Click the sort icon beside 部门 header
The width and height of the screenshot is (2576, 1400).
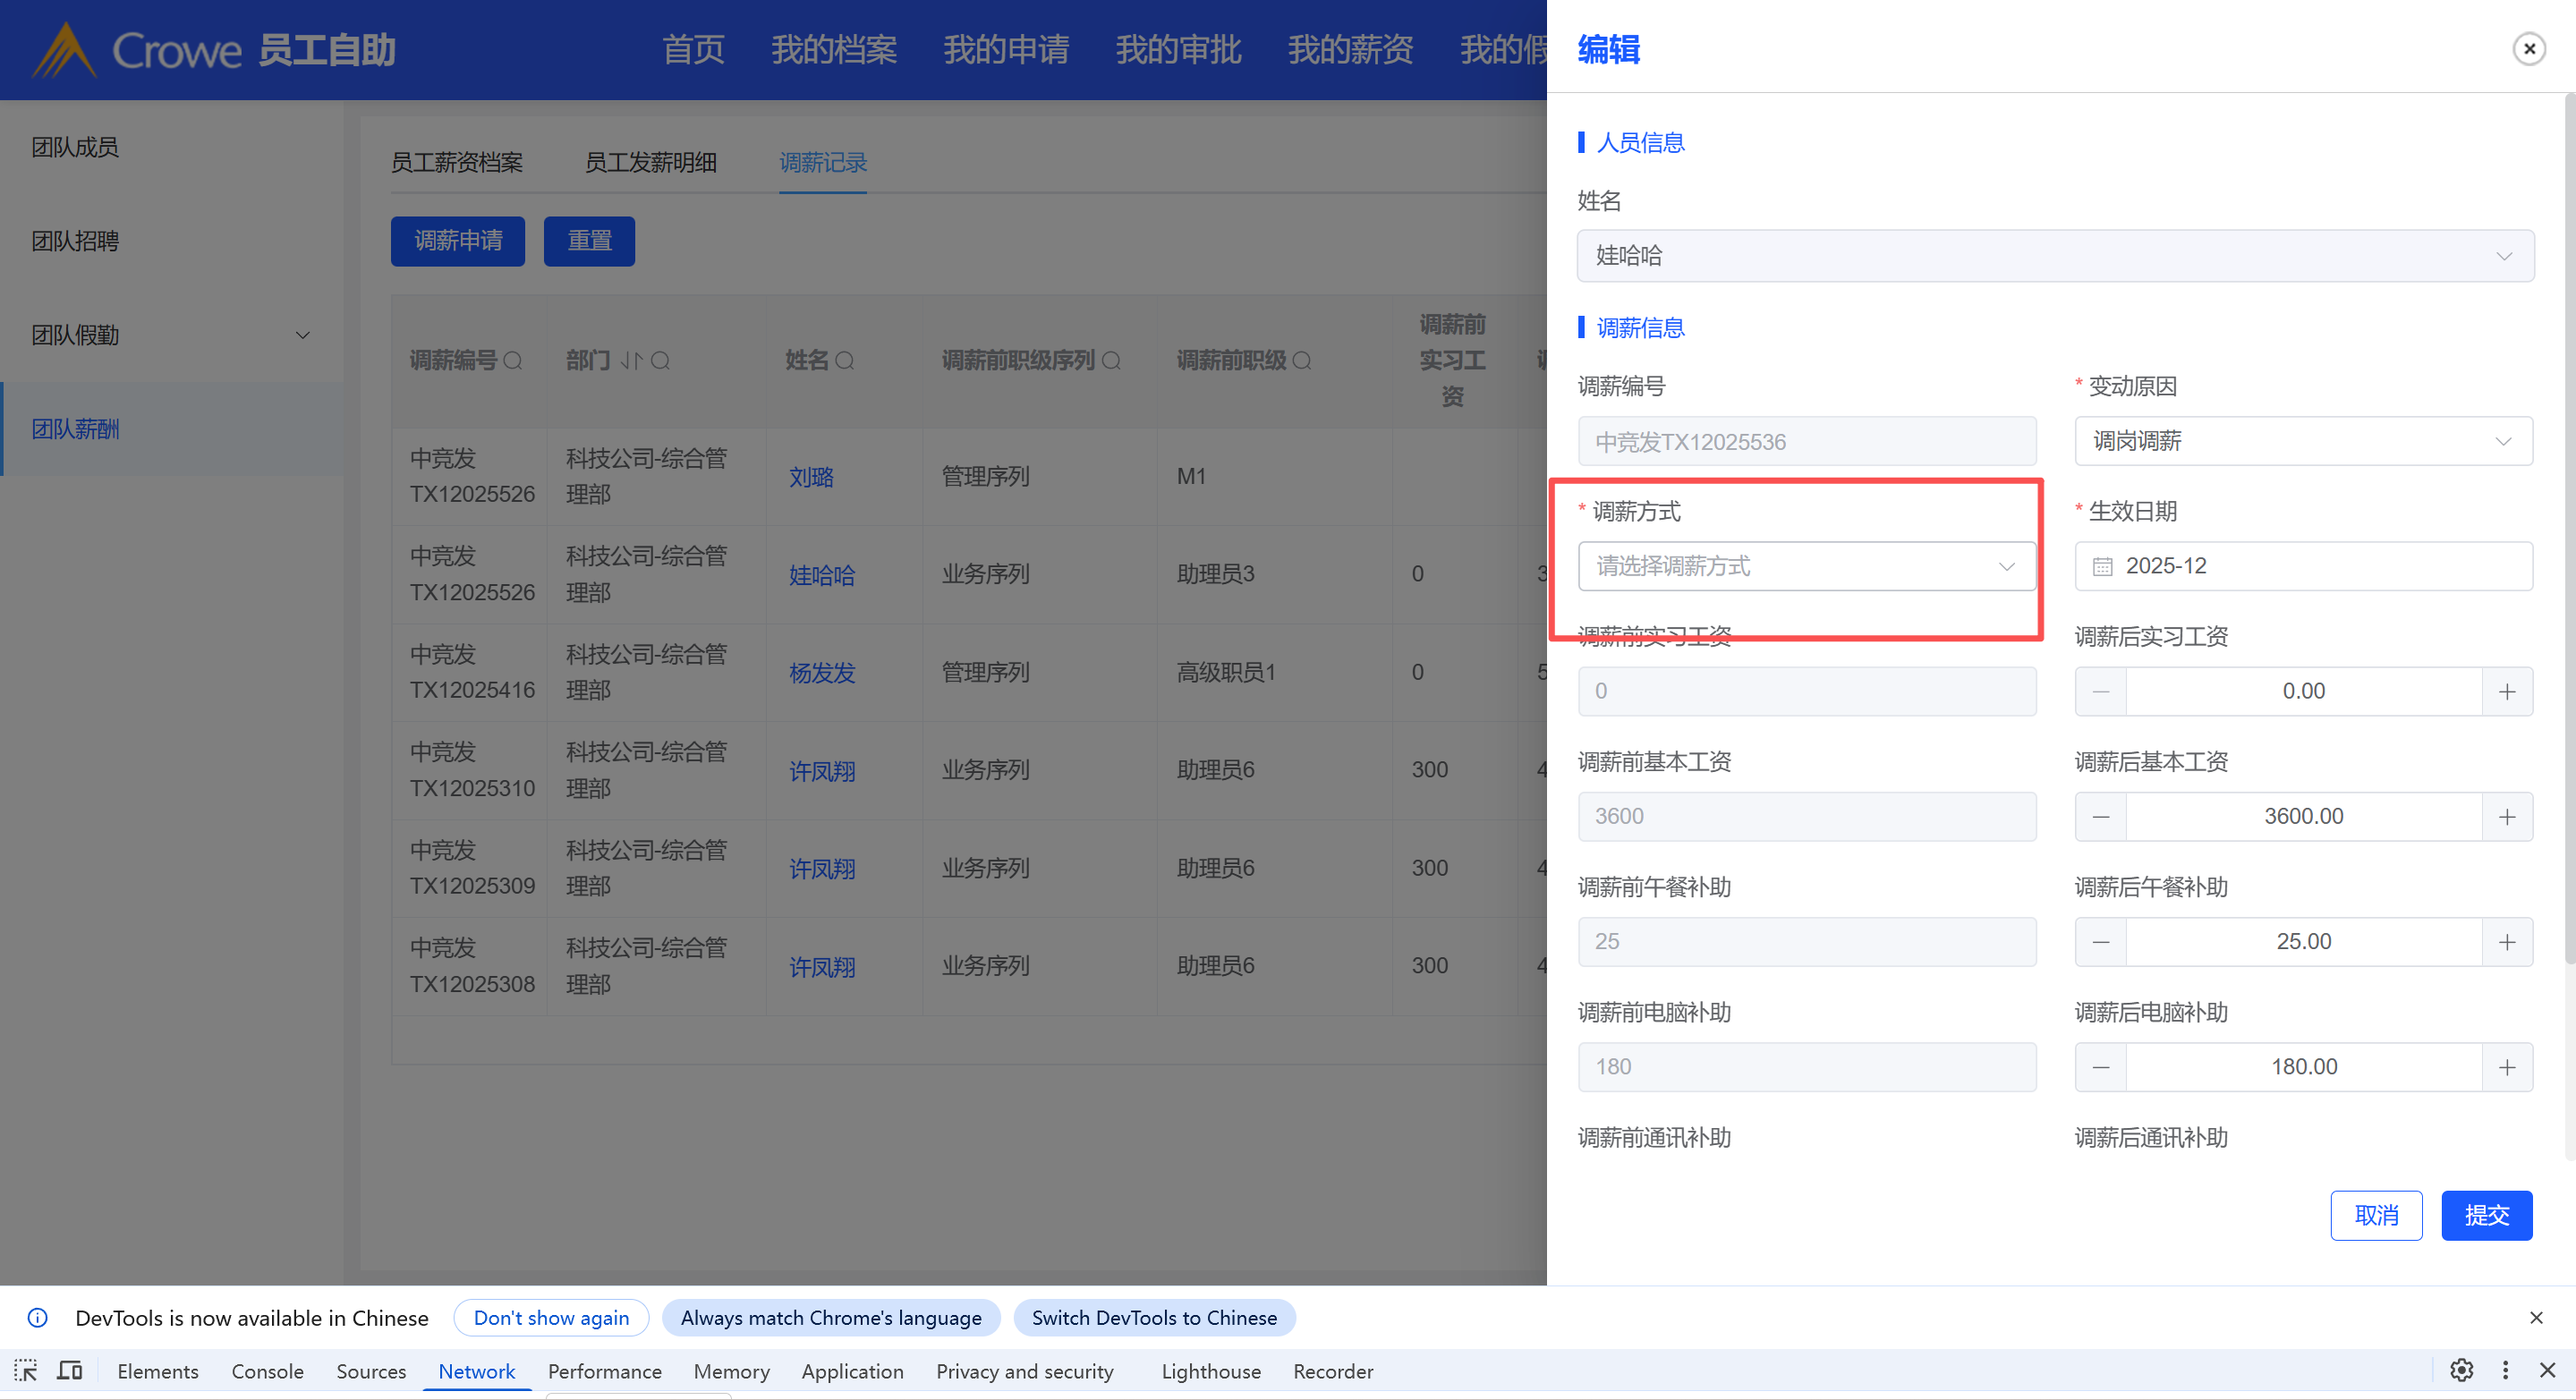[630, 361]
